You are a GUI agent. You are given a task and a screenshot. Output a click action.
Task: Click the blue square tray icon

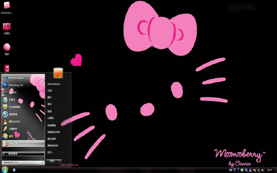click(x=246, y=170)
